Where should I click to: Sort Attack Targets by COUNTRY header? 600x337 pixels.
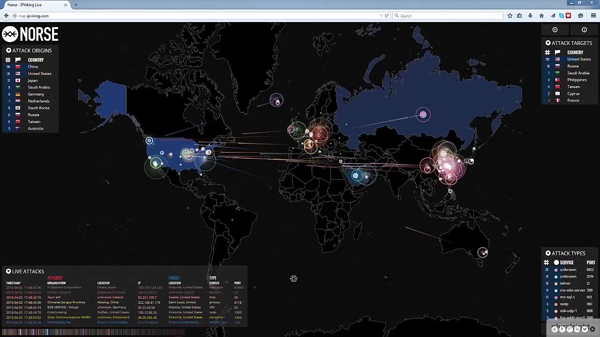[x=575, y=52]
